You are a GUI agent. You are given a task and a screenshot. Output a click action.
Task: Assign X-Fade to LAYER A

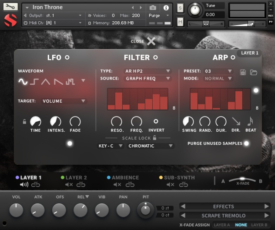[x=222, y=225]
